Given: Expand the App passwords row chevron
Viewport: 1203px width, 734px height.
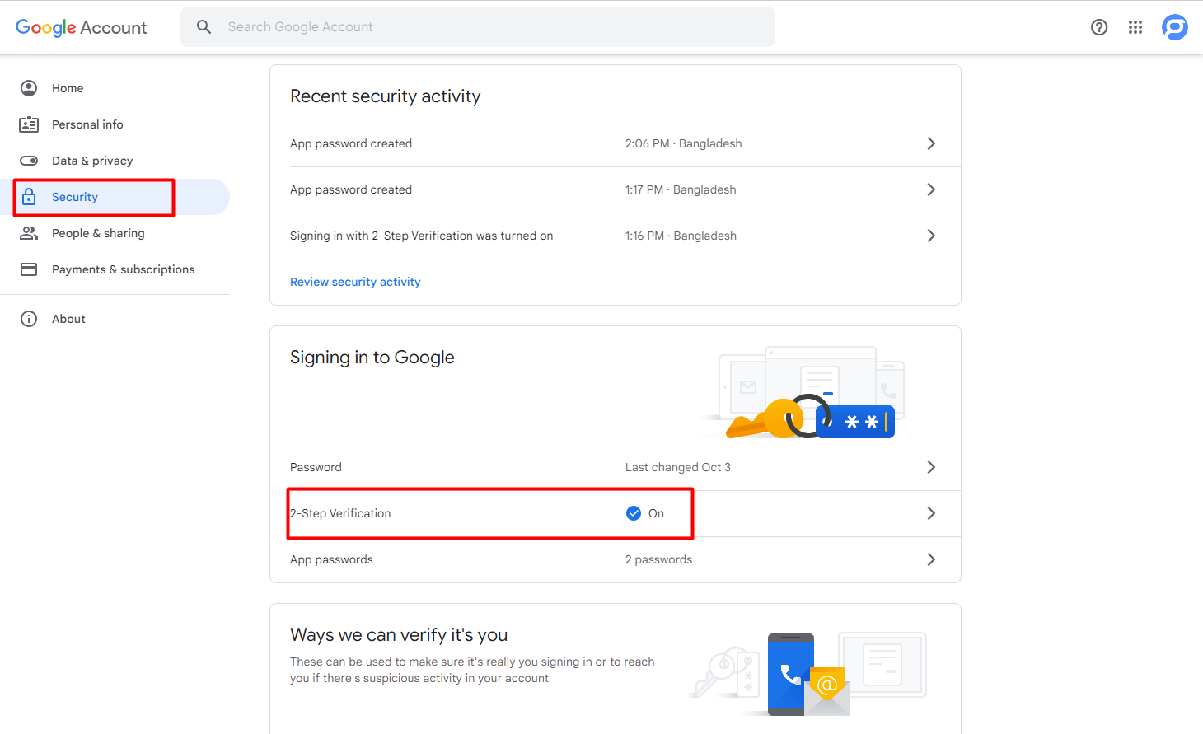Looking at the screenshot, I should click(x=931, y=559).
